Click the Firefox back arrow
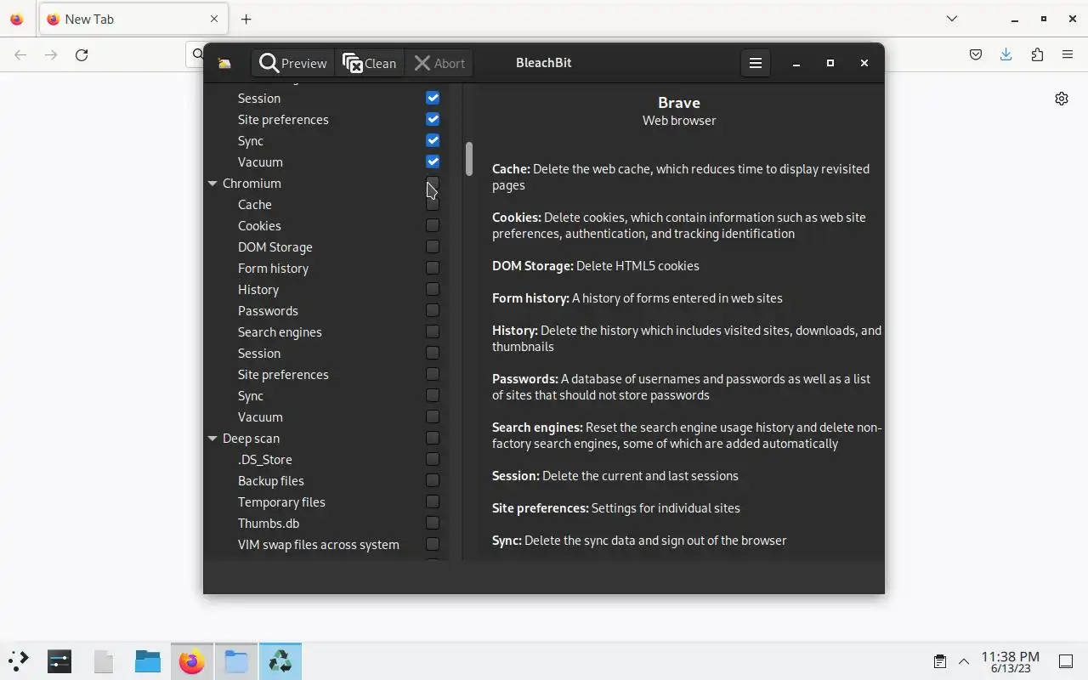The height and width of the screenshot is (680, 1088). 20,55
